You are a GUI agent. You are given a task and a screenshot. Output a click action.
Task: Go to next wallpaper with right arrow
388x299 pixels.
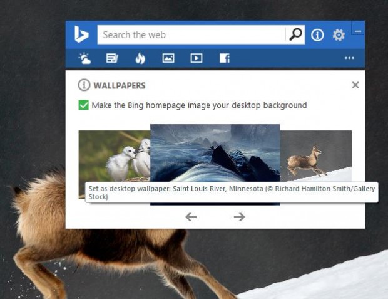coord(239,217)
